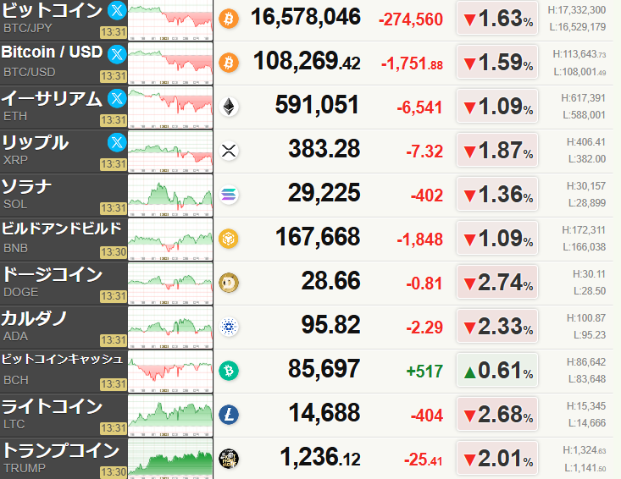
Task: Click the Dogecoin -2.74% change badge
Action: tap(497, 283)
